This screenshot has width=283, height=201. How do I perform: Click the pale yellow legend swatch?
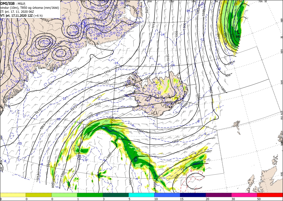coord(13,195)
